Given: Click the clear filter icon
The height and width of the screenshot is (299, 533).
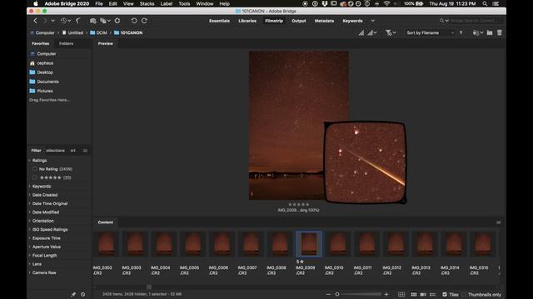Looking at the screenshot, I should [x=83, y=295].
